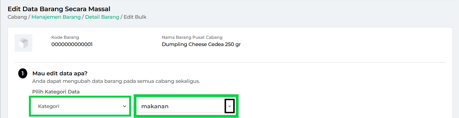Image resolution: width=459 pixels, height=118 pixels.
Task: Go to Manajemen Barang breadcrumb link
Action: [56, 17]
